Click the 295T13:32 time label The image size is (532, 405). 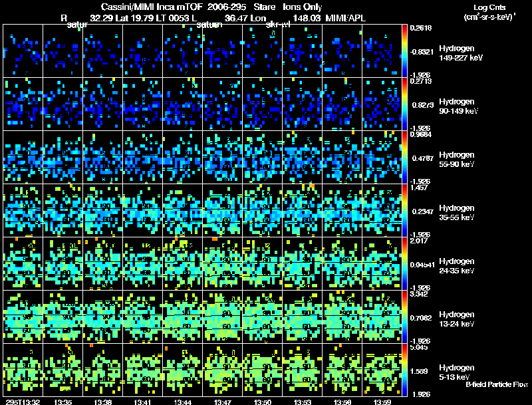tap(23, 402)
